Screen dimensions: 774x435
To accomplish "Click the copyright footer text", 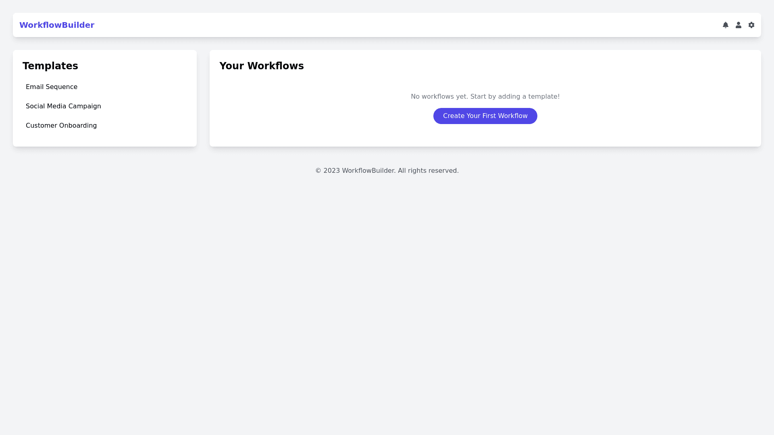I will click(x=387, y=171).
